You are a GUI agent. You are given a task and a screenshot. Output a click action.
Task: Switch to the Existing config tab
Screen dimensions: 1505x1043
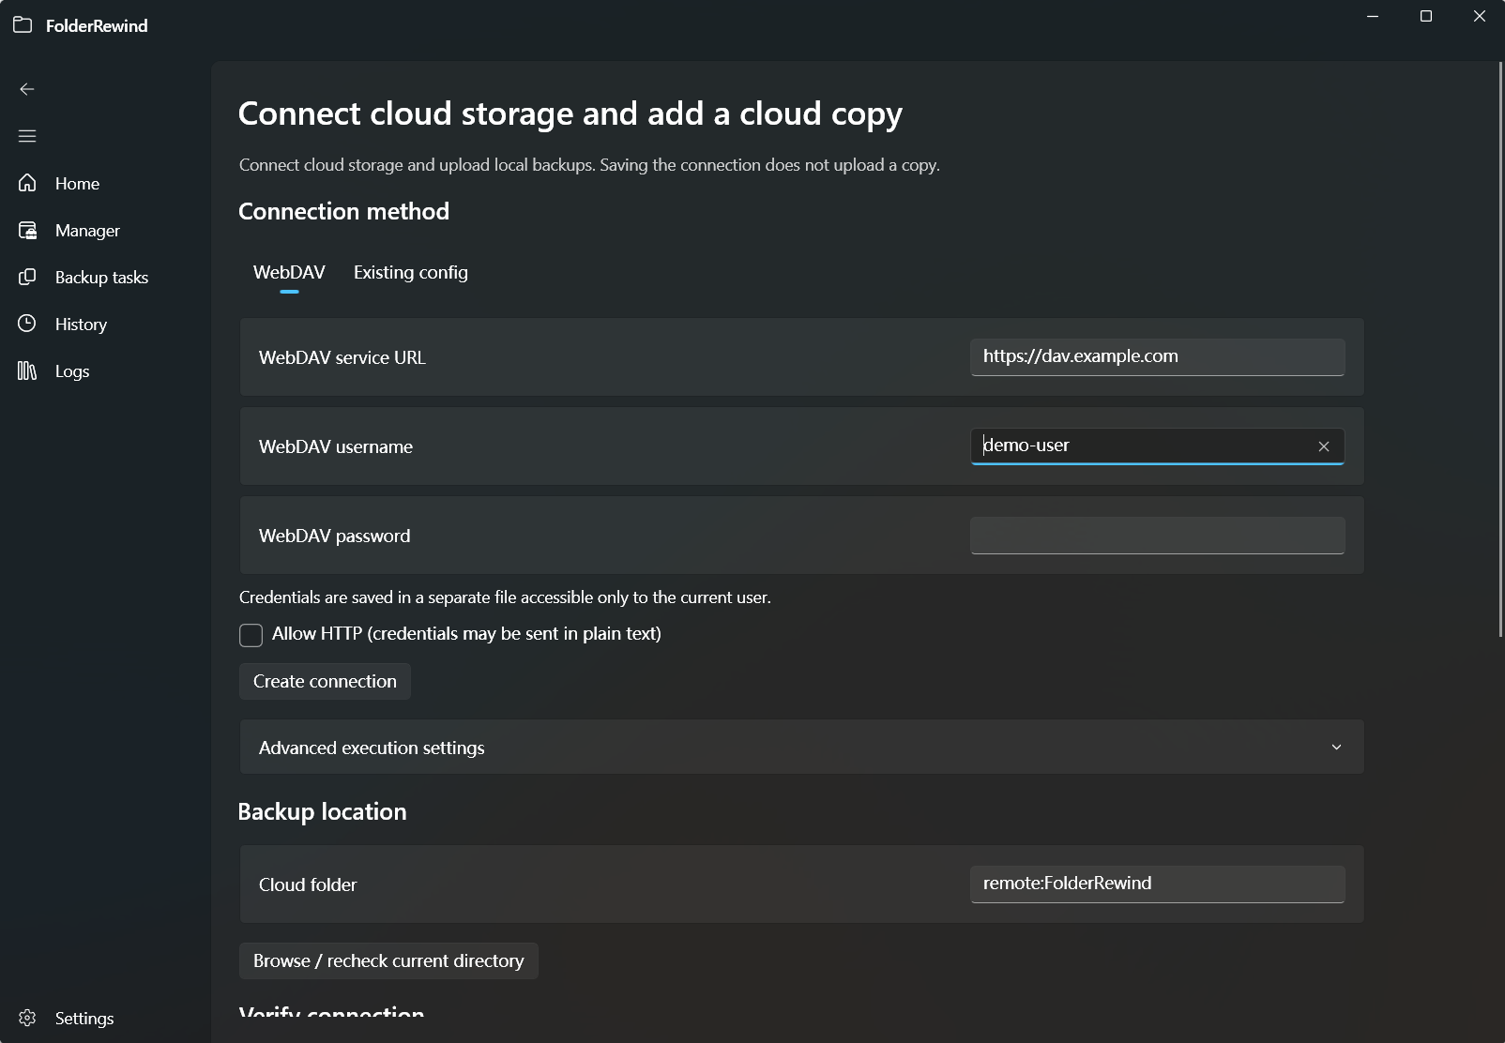point(410,272)
